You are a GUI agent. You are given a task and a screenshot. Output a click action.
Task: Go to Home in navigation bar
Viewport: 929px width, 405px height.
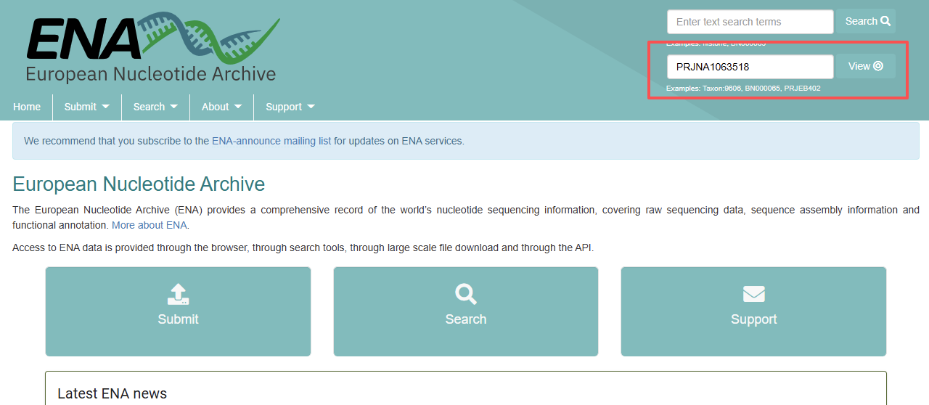click(27, 107)
